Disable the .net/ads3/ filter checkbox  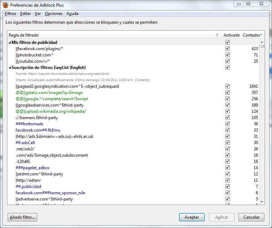click(x=227, y=149)
